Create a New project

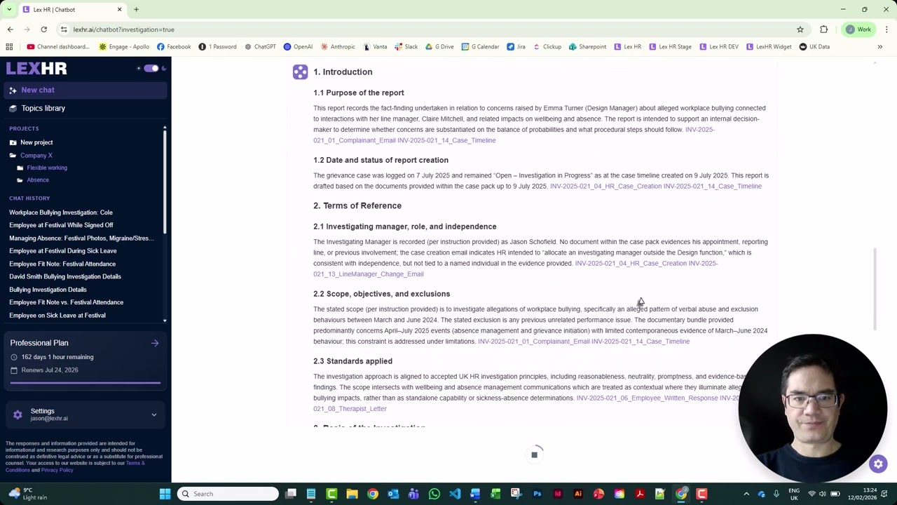(x=36, y=142)
